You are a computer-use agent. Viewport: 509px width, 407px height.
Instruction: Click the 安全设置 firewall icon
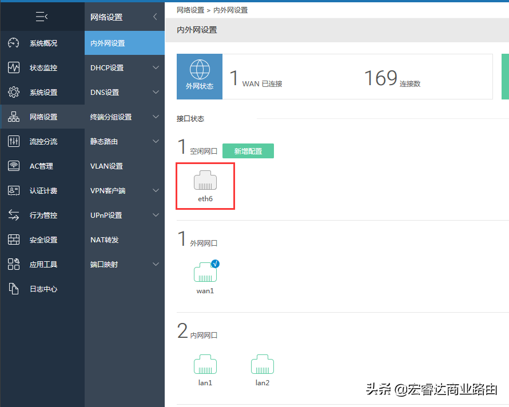click(x=14, y=240)
